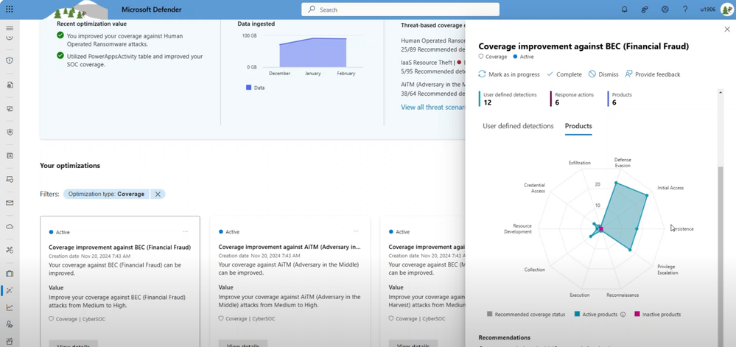The image size is (736, 347).
Task: Click the Mark as in progress icon
Action: click(x=482, y=74)
